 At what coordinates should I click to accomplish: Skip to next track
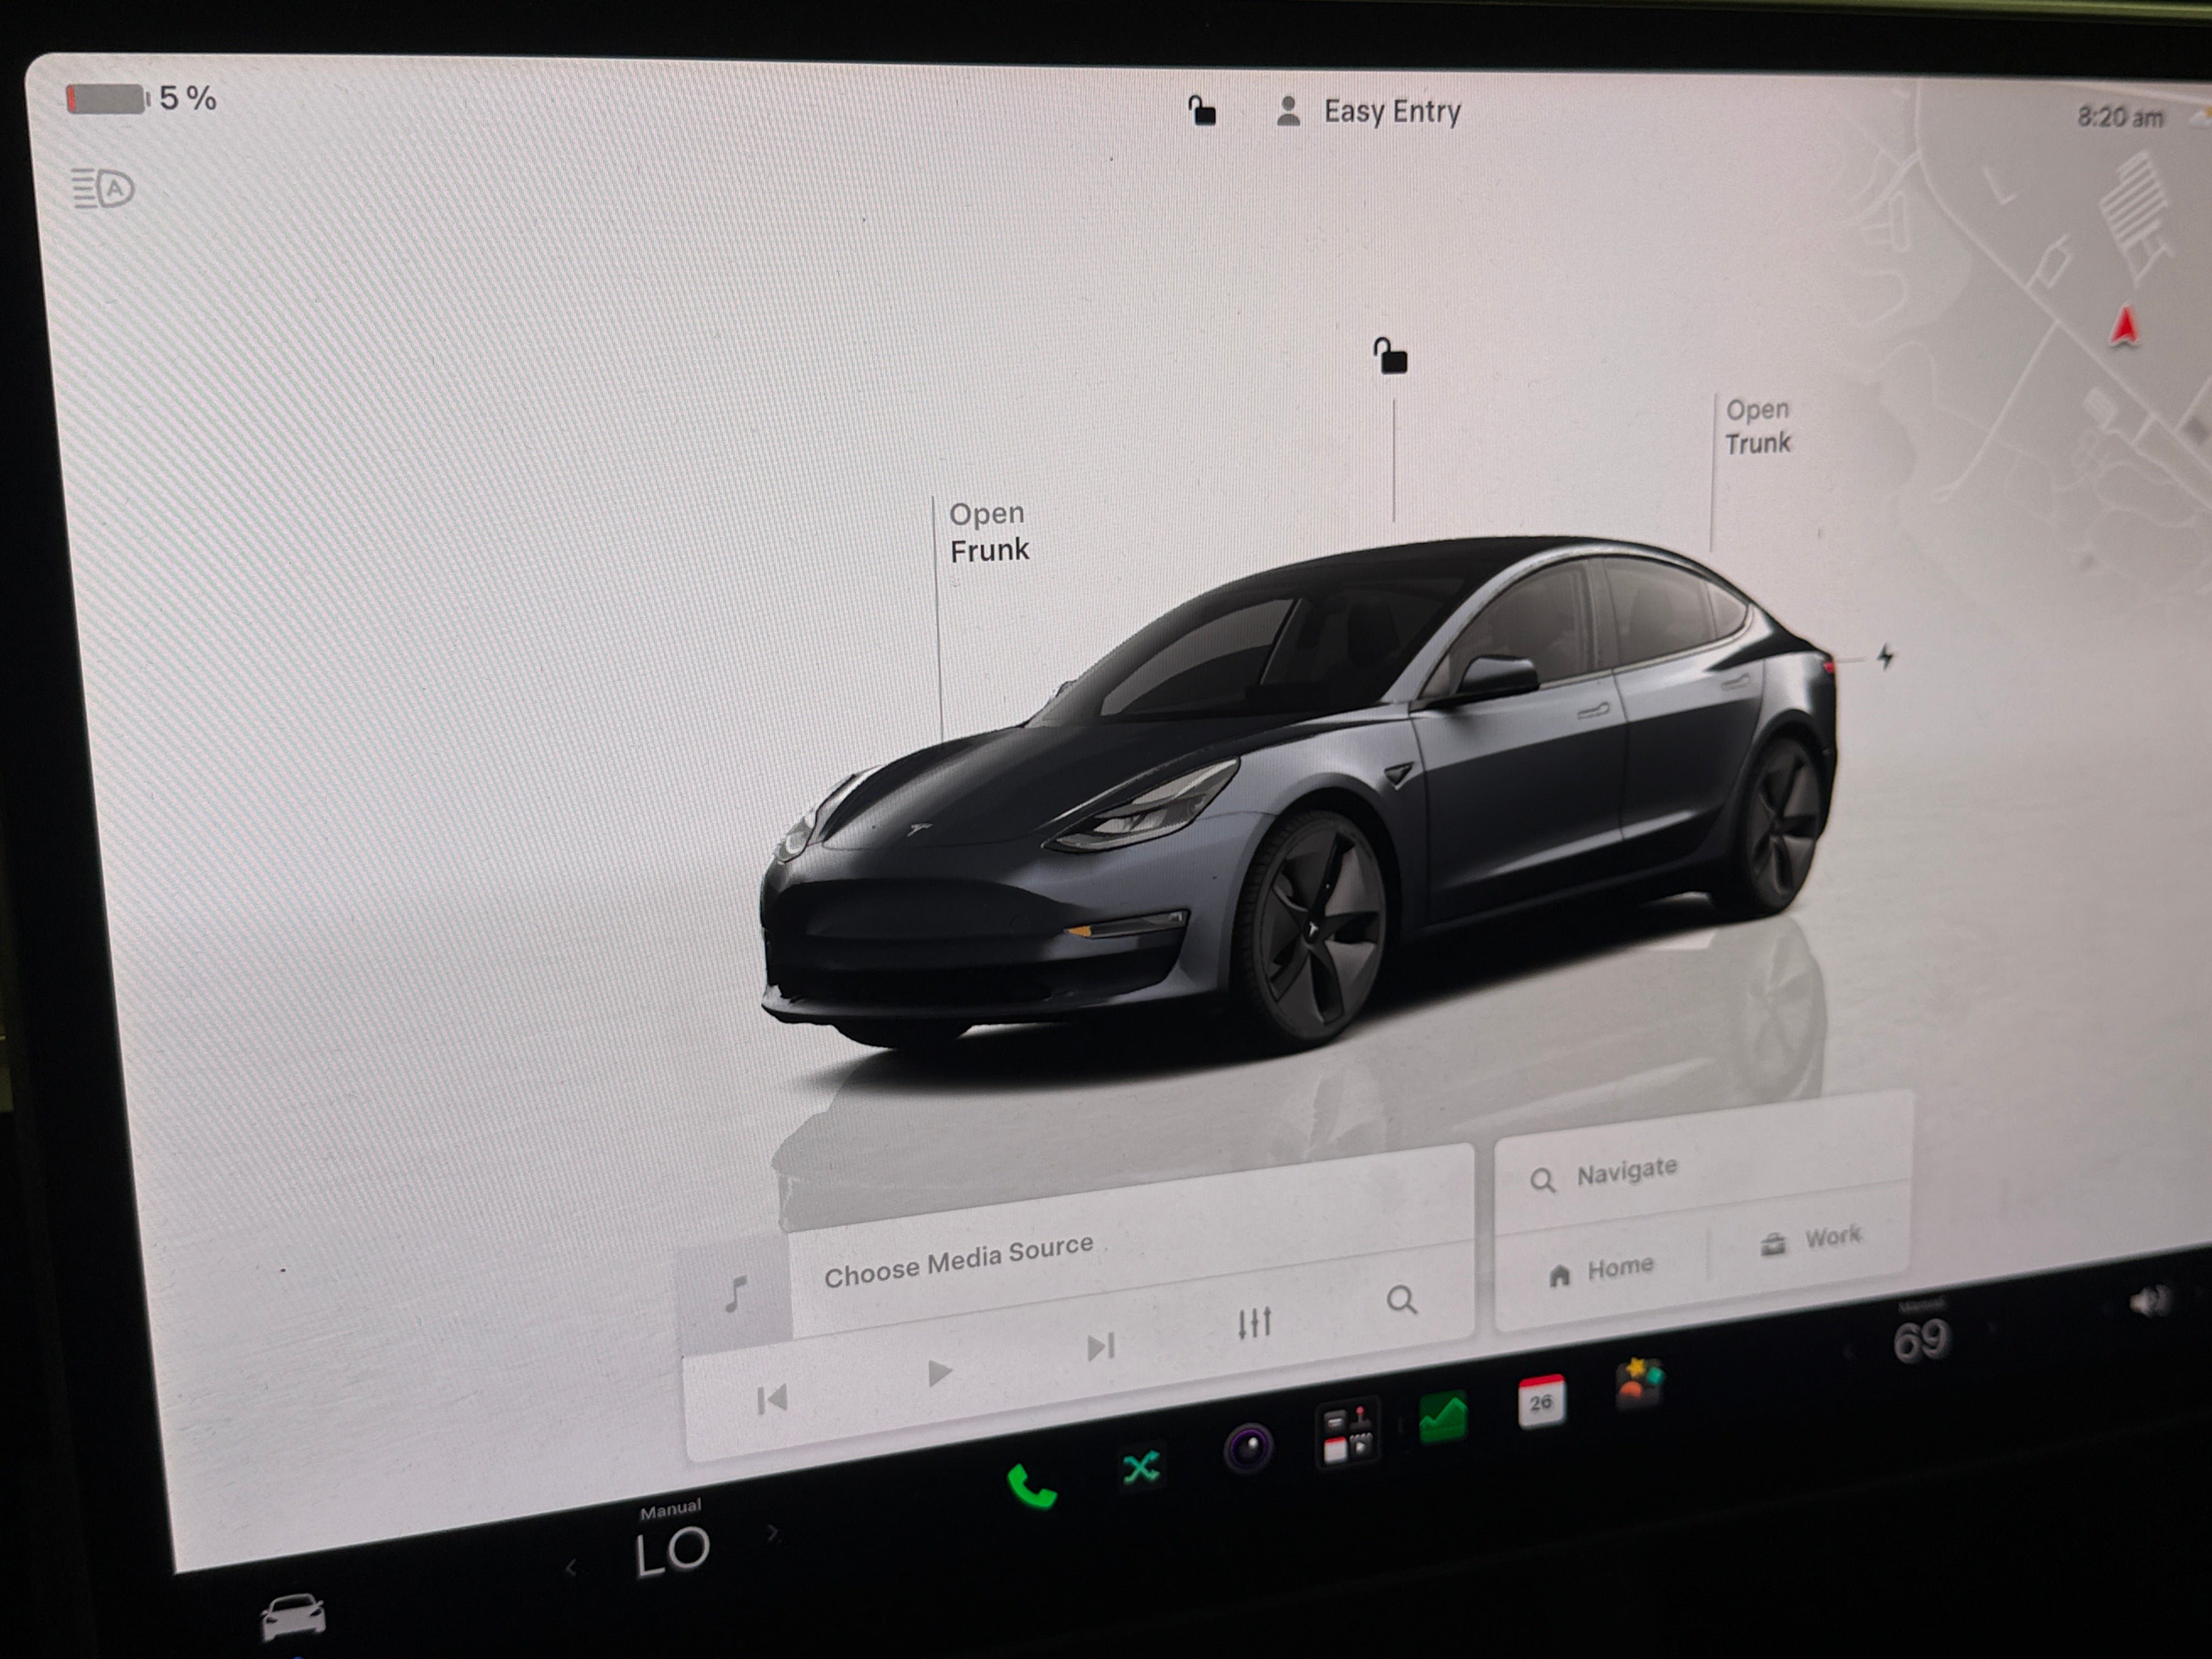1101,1347
